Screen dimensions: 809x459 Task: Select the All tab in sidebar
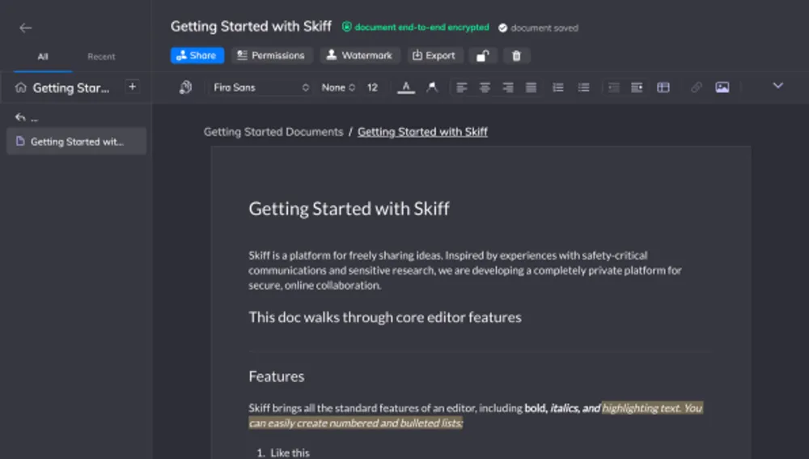(x=43, y=57)
